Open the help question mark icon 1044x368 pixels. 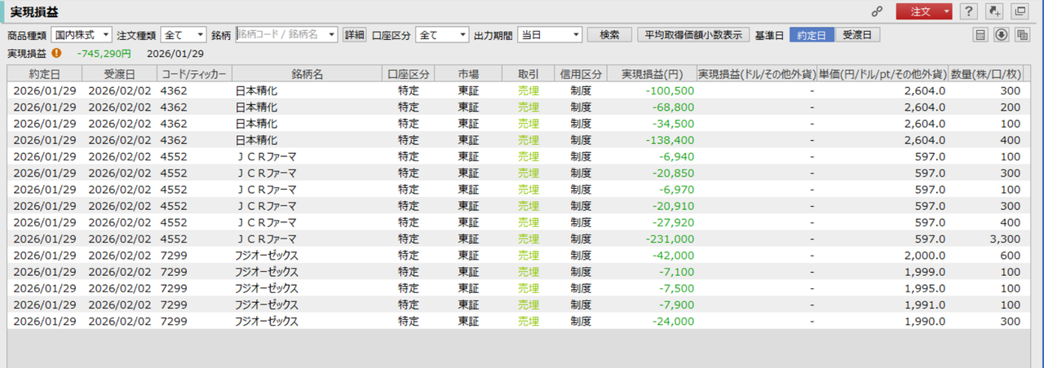[x=968, y=11]
